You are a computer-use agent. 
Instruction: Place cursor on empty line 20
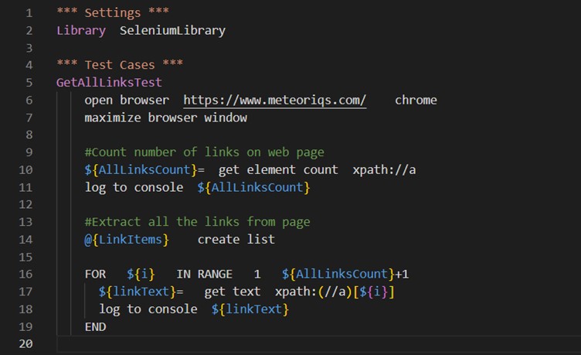pos(318,344)
